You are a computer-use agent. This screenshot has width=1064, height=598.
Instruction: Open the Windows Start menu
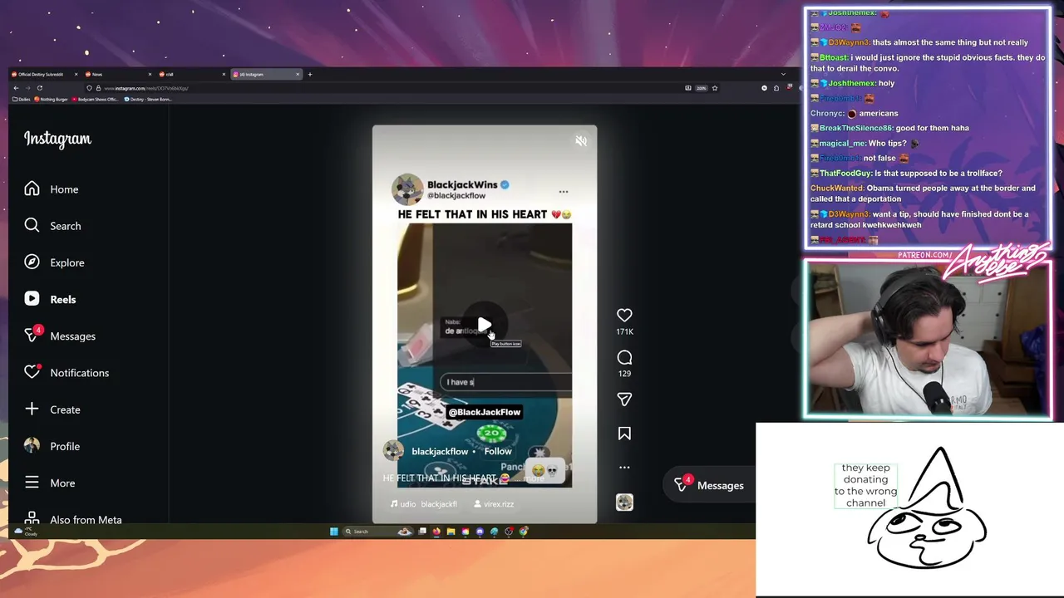click(x=334, y=532)
